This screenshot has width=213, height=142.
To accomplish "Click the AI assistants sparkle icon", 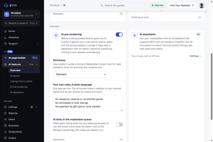I will point(134,35).
